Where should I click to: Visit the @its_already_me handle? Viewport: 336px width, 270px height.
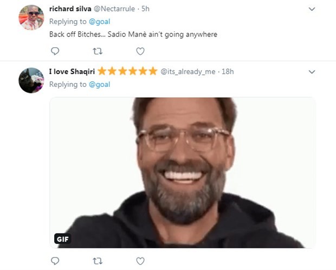188,72
